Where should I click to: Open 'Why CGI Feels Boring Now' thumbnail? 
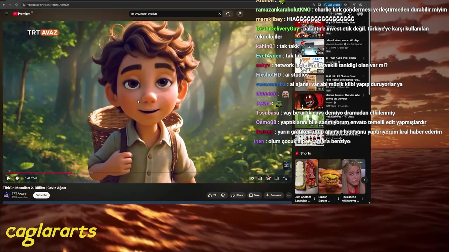309,29
